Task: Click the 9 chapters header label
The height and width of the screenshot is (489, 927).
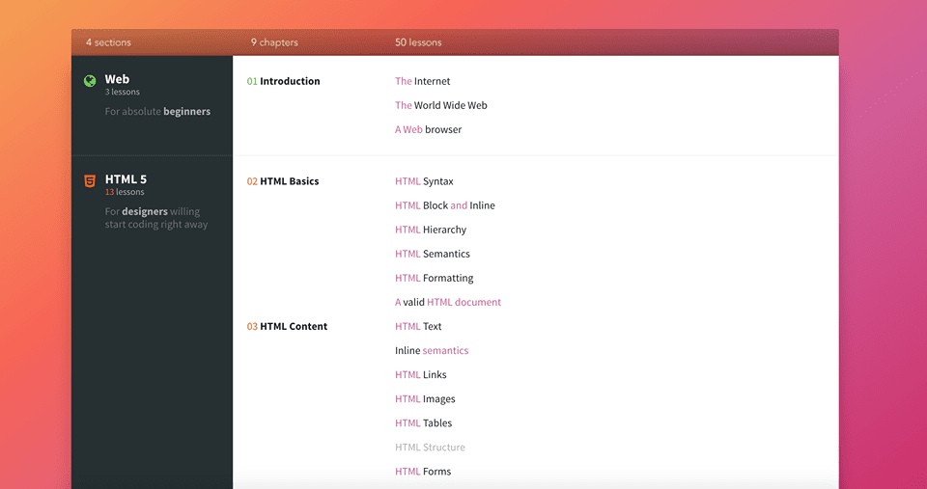Action: click(x=274, y=42)
